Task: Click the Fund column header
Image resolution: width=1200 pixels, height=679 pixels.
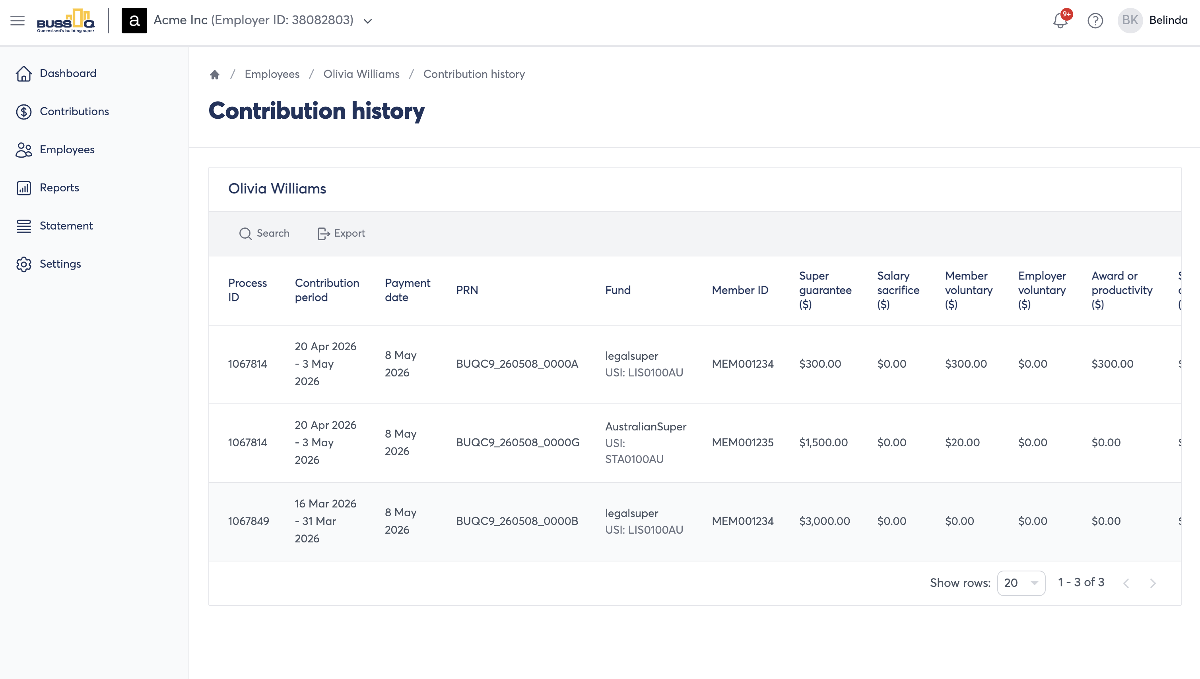Action: click(618, 290)
